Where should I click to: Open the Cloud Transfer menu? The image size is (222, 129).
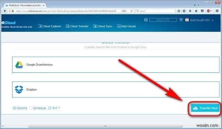77,26
